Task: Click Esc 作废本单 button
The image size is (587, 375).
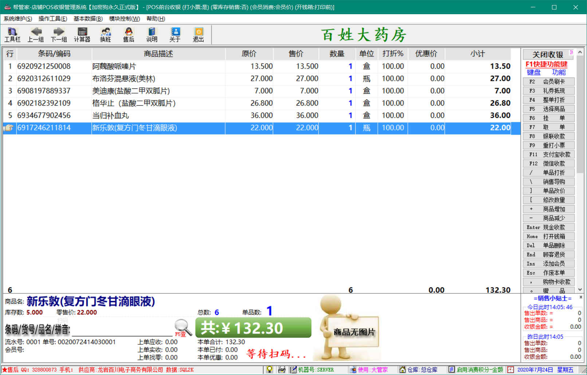Action: pos(549,273)
